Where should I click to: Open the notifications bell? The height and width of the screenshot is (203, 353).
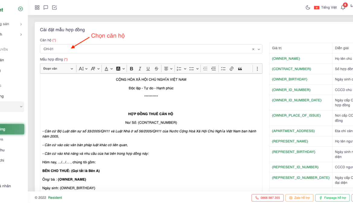click(343, 8)
